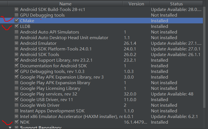This screenshot has height=129, width=208.
Task: Uncheck Google USB Driver, rev 11
Action: (16, 99)
